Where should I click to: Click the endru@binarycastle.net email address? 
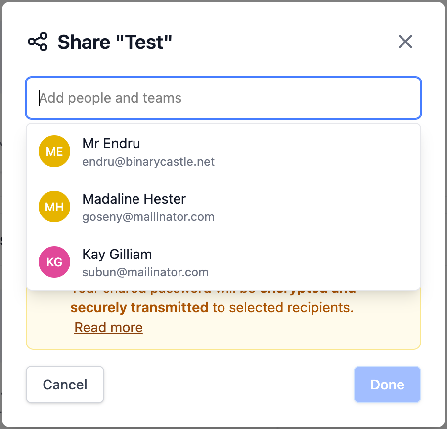(x=148, y=162)
